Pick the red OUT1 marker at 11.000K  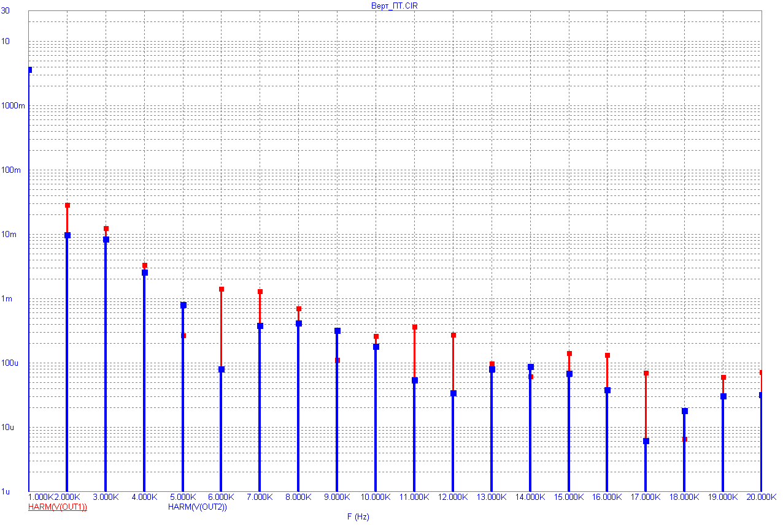415,327
